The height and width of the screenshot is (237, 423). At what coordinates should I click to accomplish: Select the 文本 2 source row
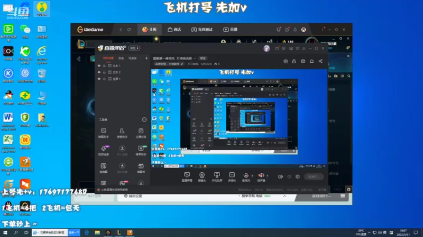(123, 72)
